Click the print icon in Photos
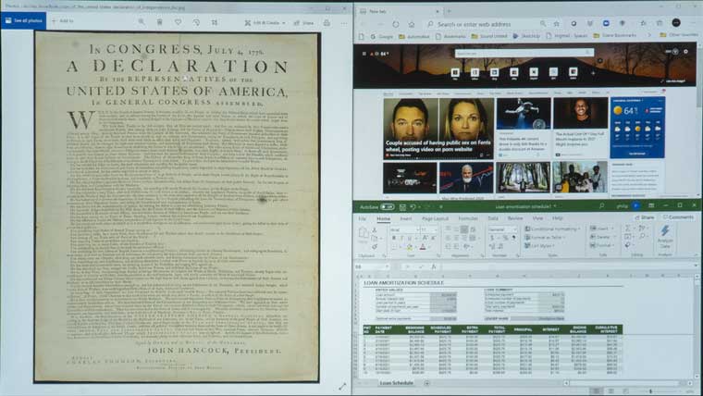This screenshot has height=396, width=703. 327,22
